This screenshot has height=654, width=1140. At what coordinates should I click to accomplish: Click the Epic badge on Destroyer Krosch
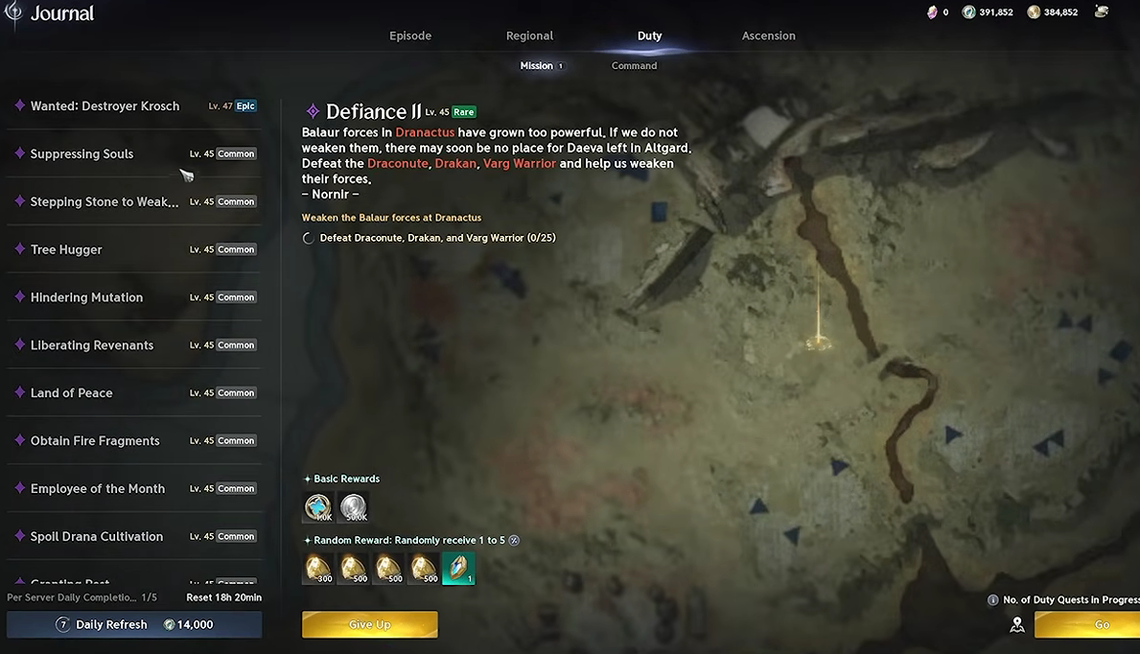245,106
